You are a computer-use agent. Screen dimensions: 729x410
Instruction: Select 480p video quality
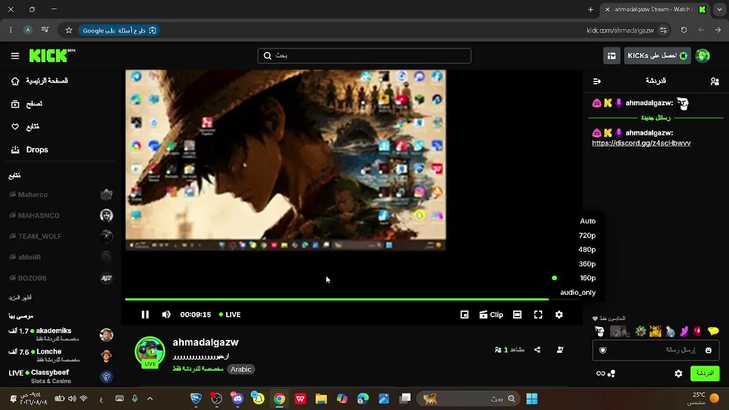point(587,249)
